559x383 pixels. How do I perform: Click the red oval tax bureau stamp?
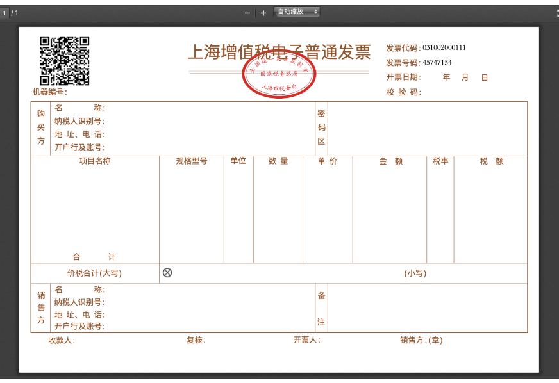pyautogui.click(x=279, y=75)
